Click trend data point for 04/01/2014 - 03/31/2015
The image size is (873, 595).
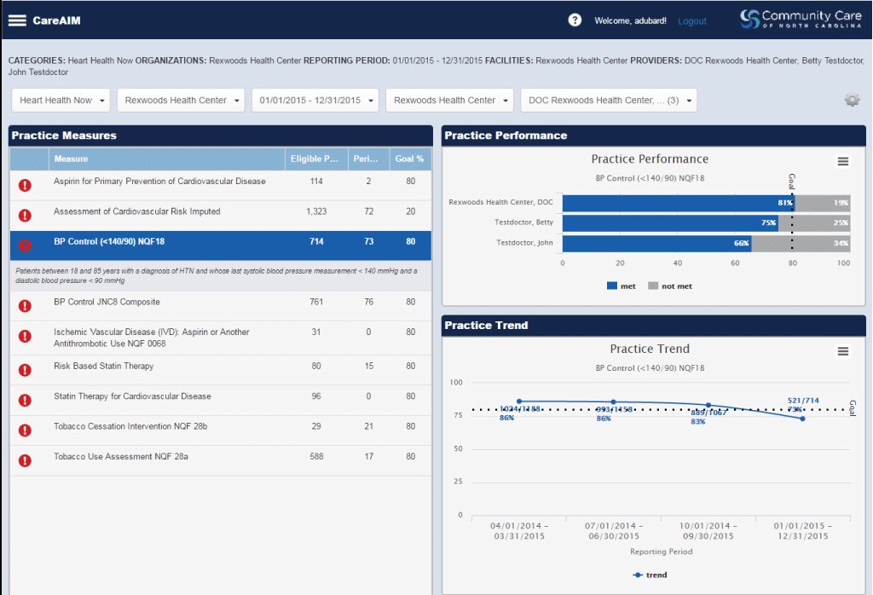click(x=519, y=401)
